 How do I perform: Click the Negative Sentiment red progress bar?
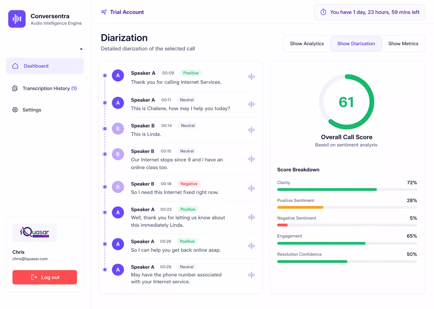(347, 225)
